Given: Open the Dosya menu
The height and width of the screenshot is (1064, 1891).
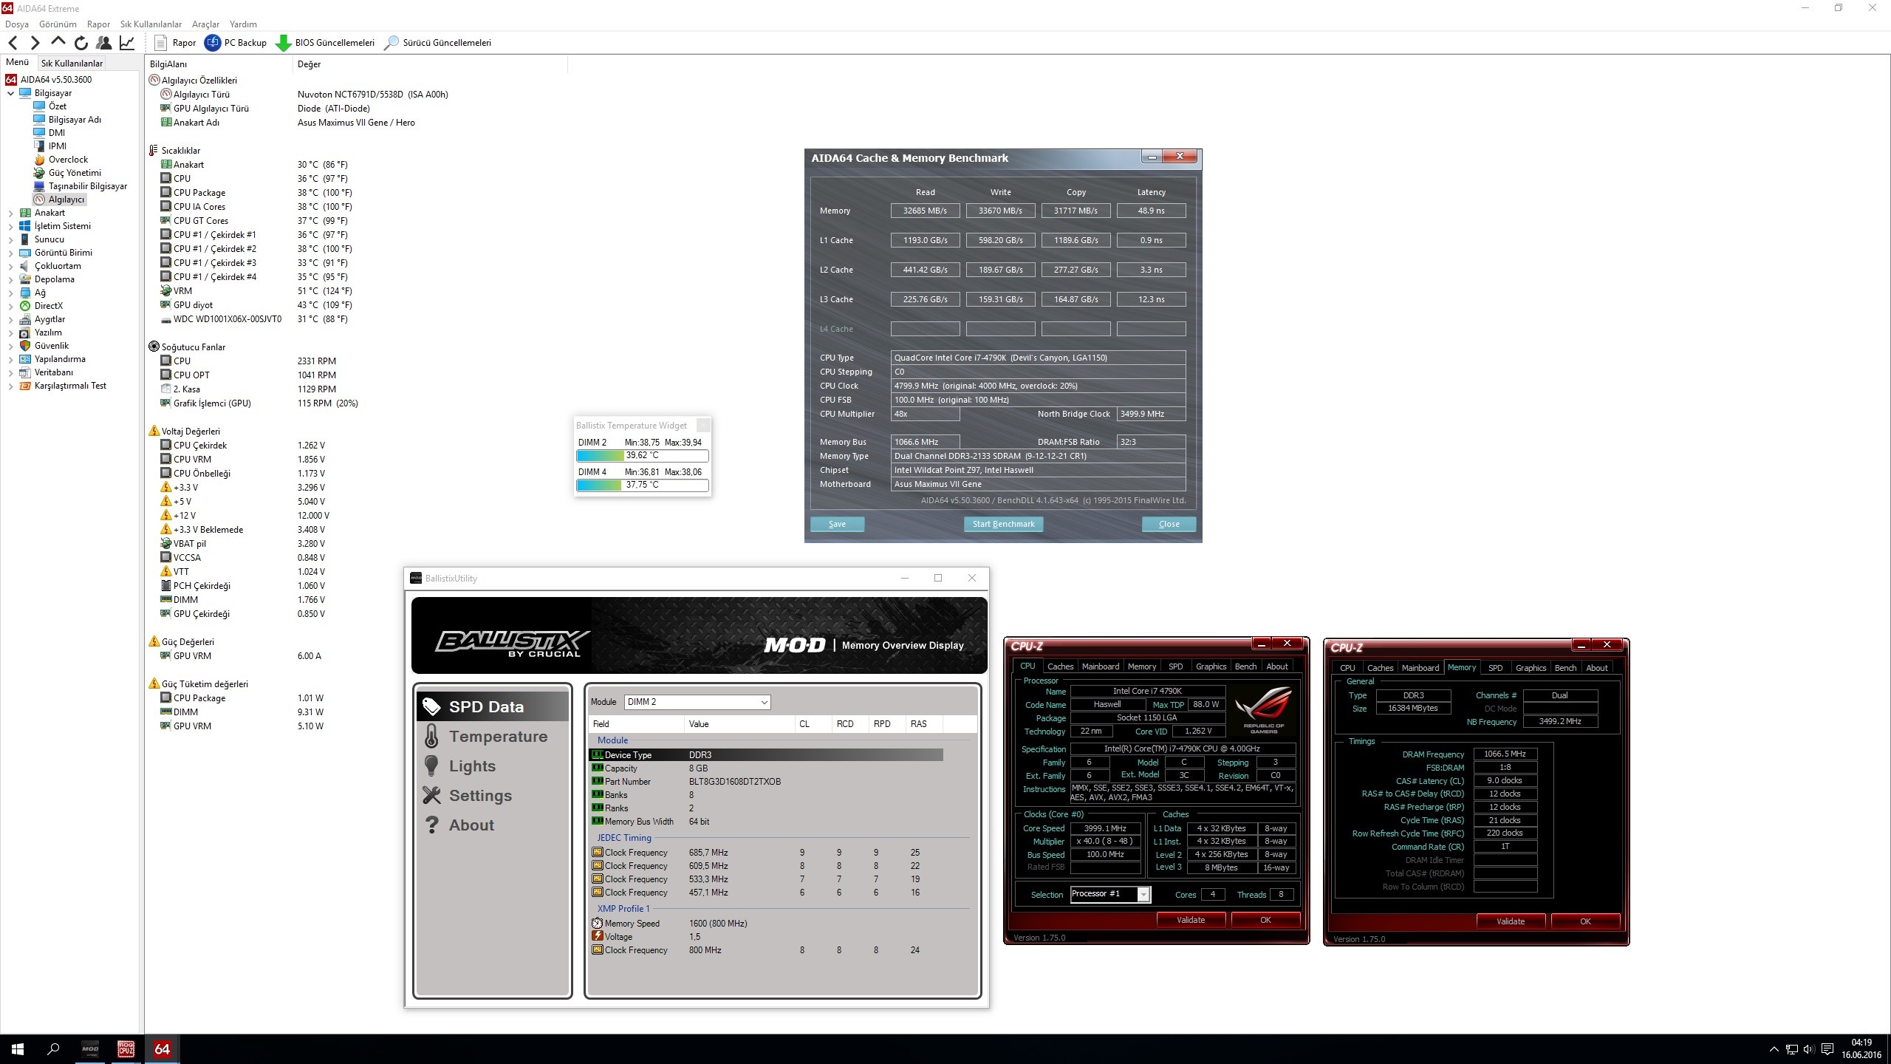Looking at the screenshot, I should pyautogui.click(x=17, y=24).
